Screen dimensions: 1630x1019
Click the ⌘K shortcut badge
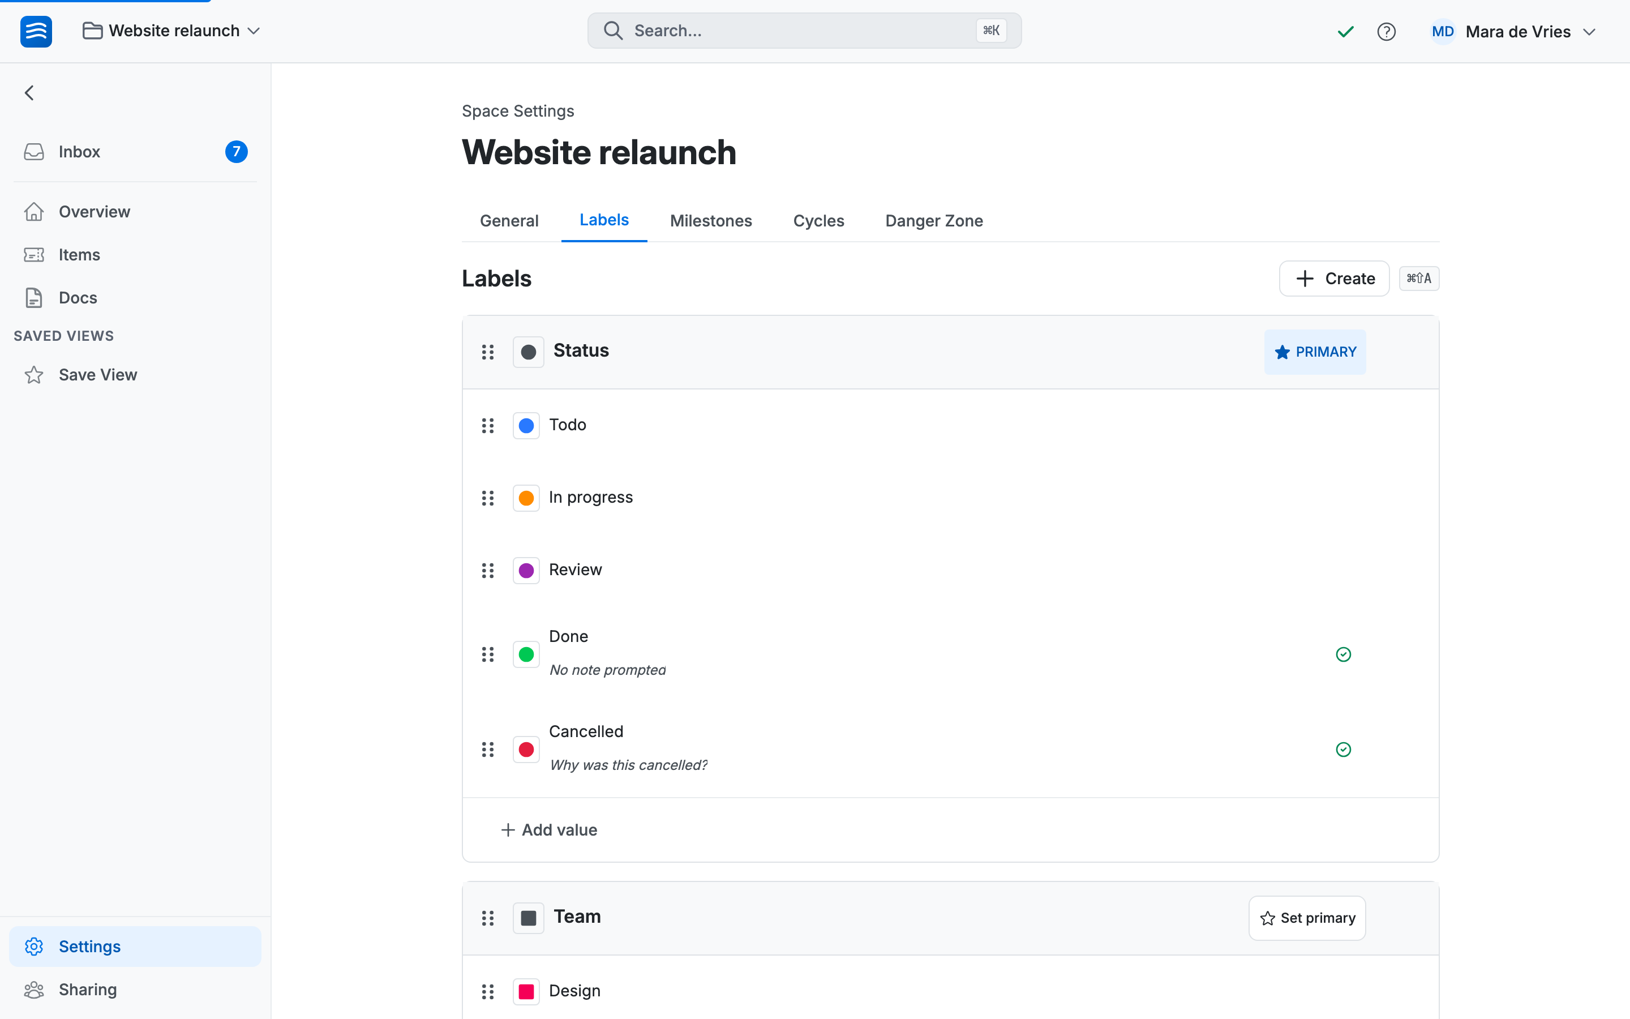(991, 31)
